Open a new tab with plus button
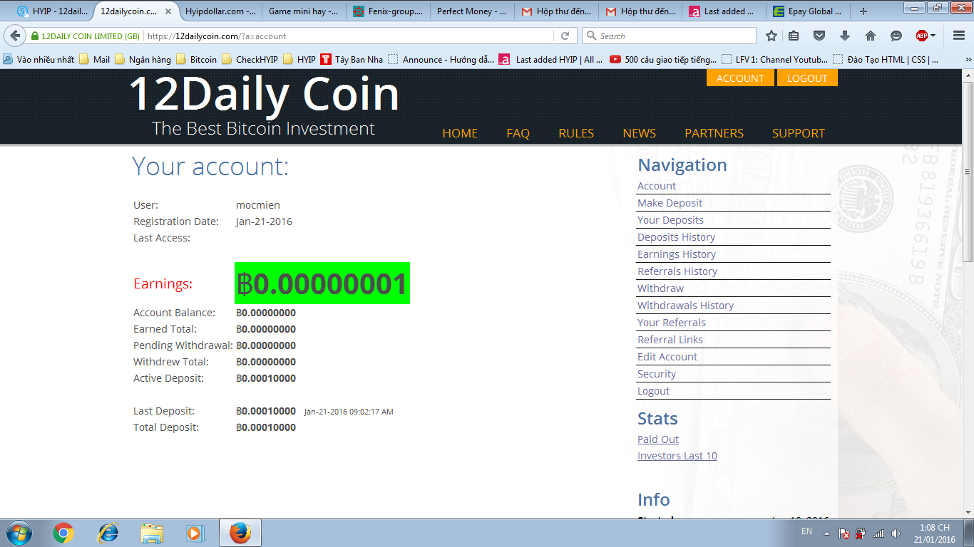Screen dimensions: 974x547 tap(863, 11)
